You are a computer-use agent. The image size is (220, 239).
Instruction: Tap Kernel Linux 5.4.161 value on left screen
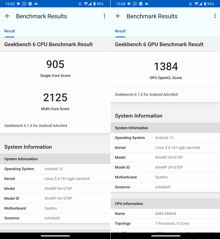tap(67, 179)
